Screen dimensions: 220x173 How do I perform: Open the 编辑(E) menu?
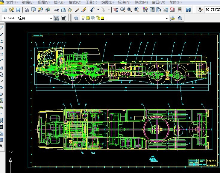[x=28, y=2]
